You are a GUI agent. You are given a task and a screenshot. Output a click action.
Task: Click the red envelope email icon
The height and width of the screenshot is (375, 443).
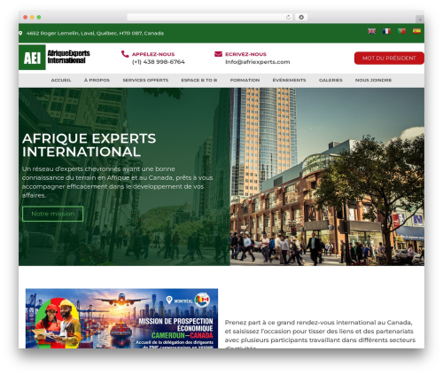[x=218, y=54]
